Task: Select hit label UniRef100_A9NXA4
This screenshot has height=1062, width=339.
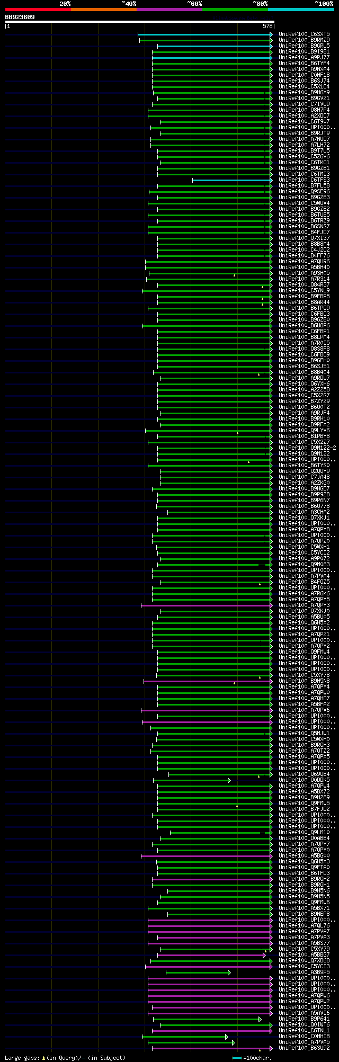Action: click(x=304, y=69)
